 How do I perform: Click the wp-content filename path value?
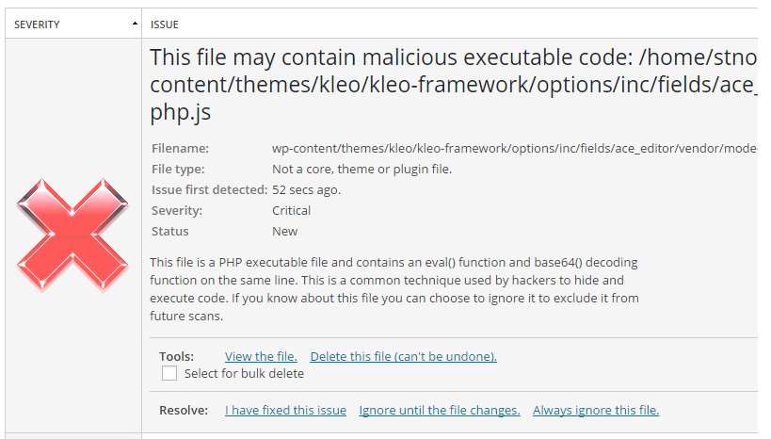click(515, 148)
